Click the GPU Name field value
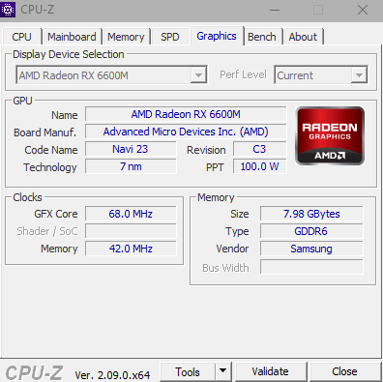The height and width of the screenshot is (382, 383). [x=186, y=114]
